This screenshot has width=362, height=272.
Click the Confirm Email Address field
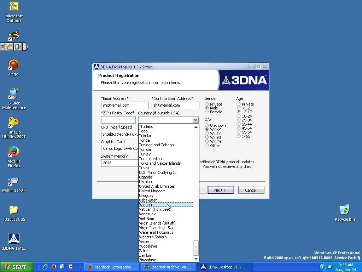(175, 105)
